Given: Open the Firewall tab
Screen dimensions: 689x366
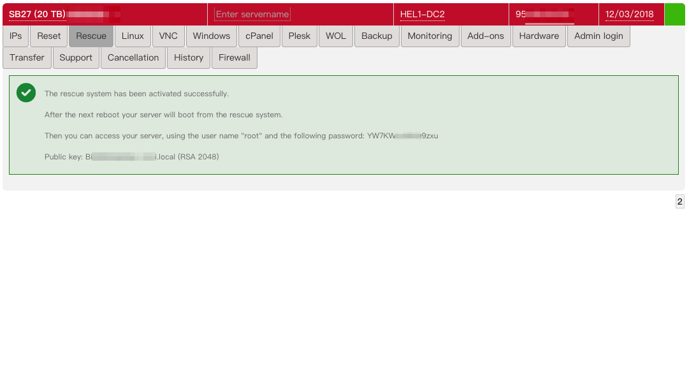Looking at the screenshot, I should point(235,58).
